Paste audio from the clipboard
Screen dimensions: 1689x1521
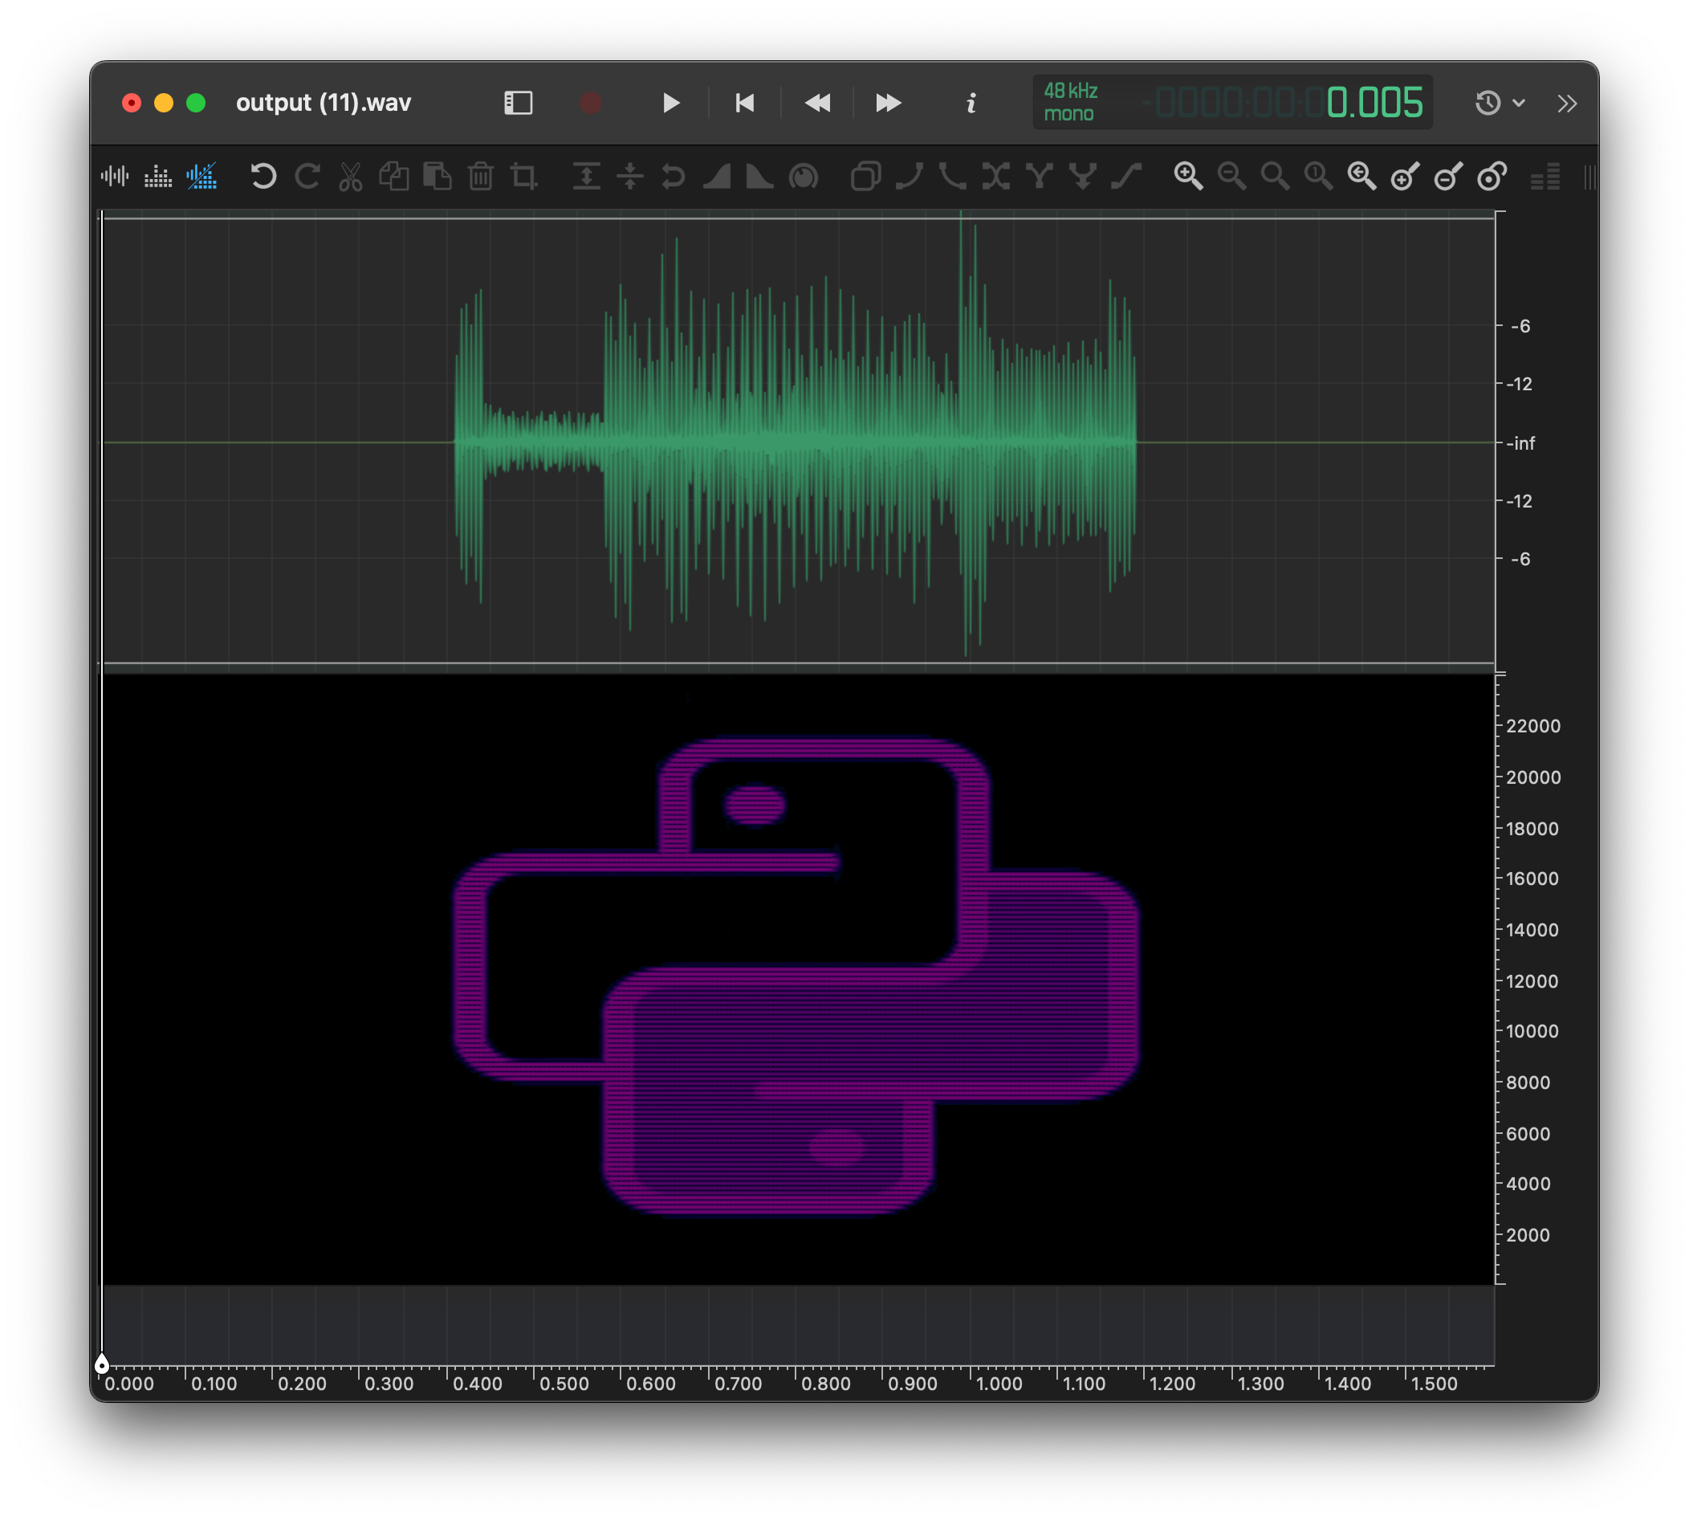point(438,177)
